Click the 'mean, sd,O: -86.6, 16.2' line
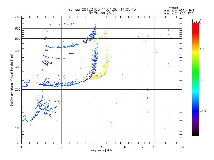This screenshot has width=214, height=160. 178,10
